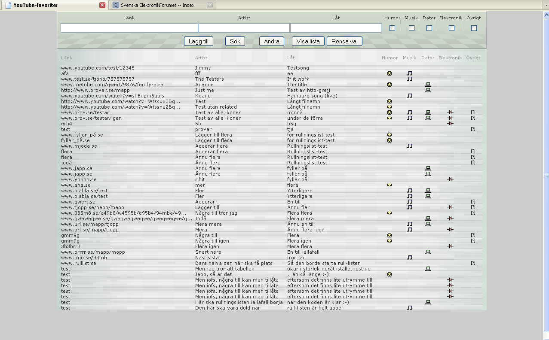Click the http://www.provar.se/mapp entry
549x340 pixels.
click(x=95, y=90)
